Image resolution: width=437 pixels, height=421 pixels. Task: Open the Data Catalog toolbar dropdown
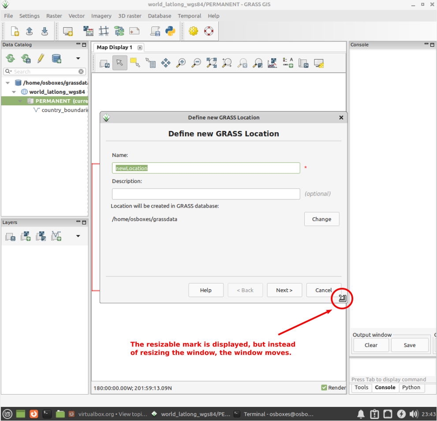point(78,58)
